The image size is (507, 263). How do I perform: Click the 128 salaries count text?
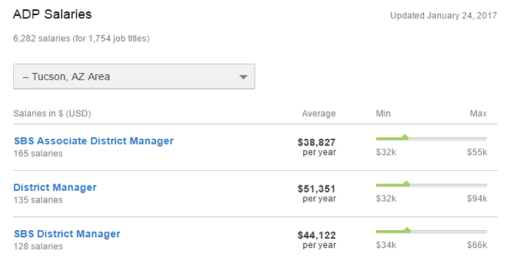[38, 247]
